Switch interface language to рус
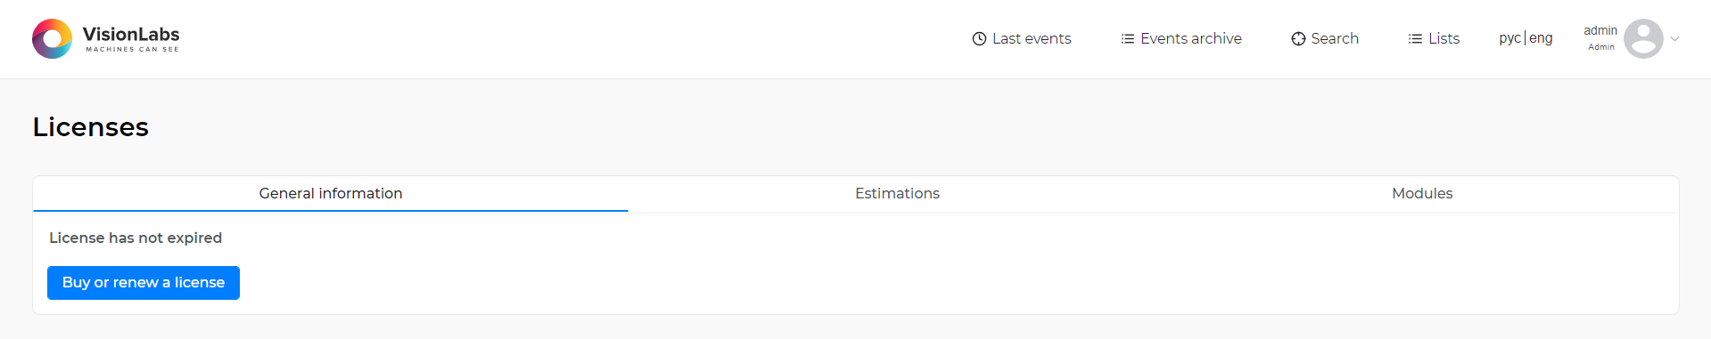 [1509, 38]
